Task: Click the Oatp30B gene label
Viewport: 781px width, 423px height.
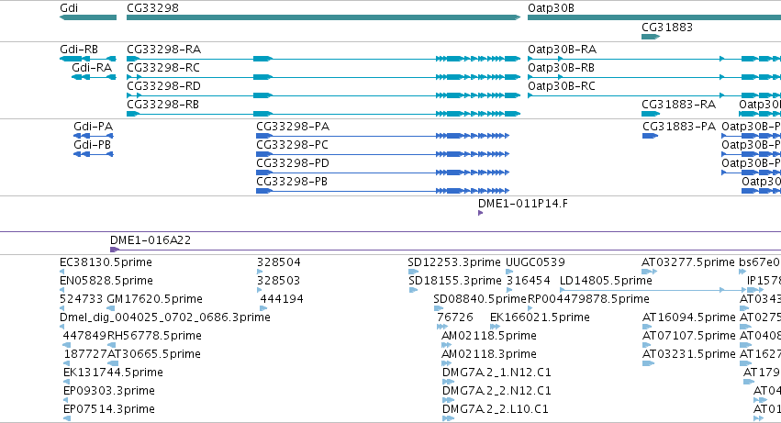Action: [551, 8]
